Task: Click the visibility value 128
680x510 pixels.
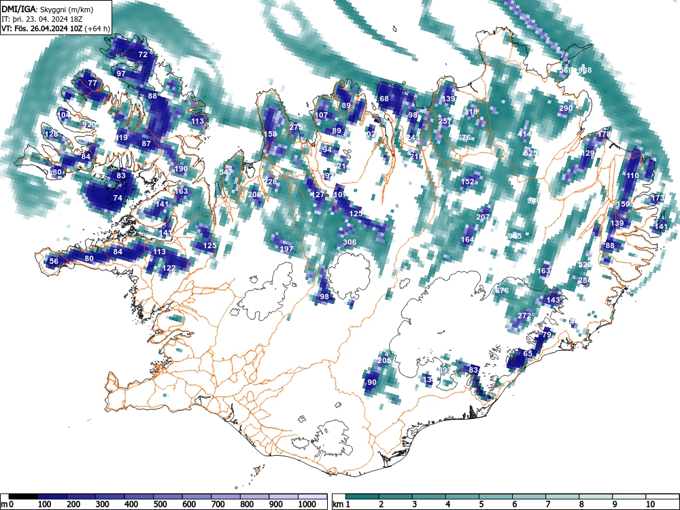Action: coord(51,134)
